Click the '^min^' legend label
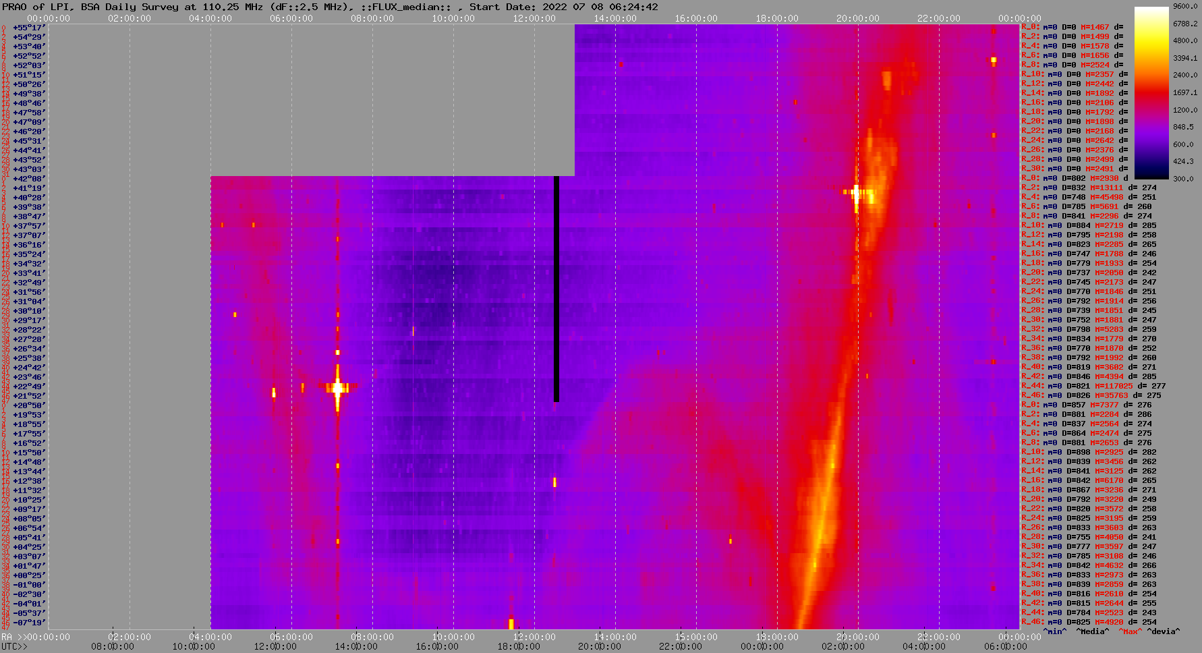Viewport: 1202px width, 653px height. 1055,631
